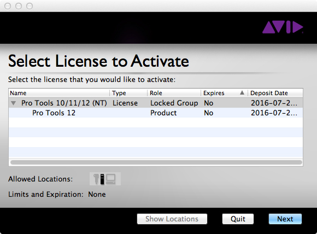Click the "No" expires value in Pro Tools 12 row
The width and height of the screenshot is (317, 234).
(x=209, y=113)
